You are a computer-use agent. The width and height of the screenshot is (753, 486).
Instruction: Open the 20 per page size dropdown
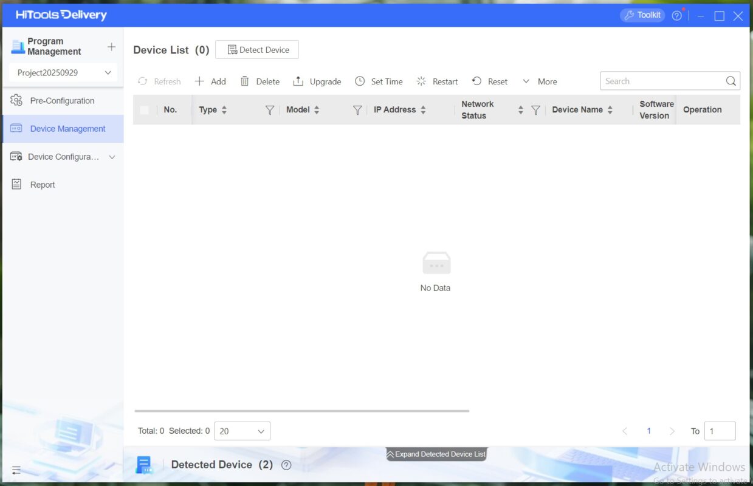[x=242, y=431]
